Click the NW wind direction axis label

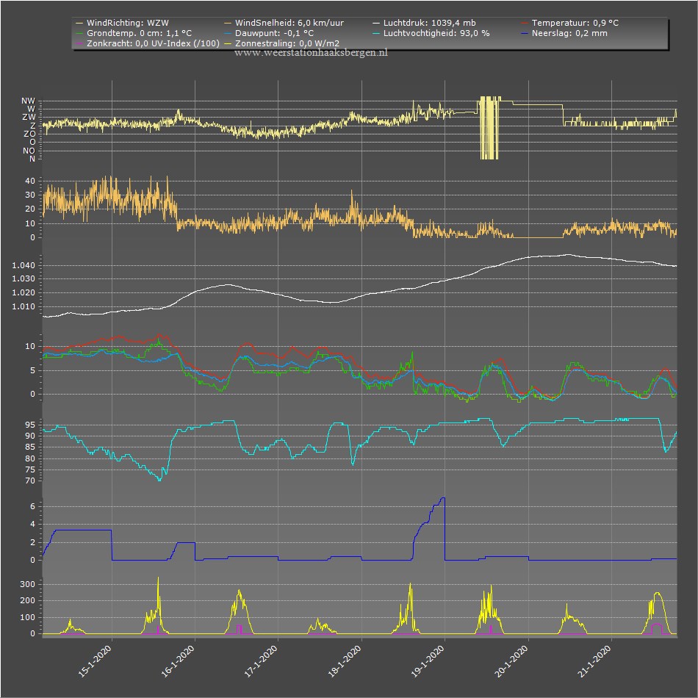tap(28, 101)
